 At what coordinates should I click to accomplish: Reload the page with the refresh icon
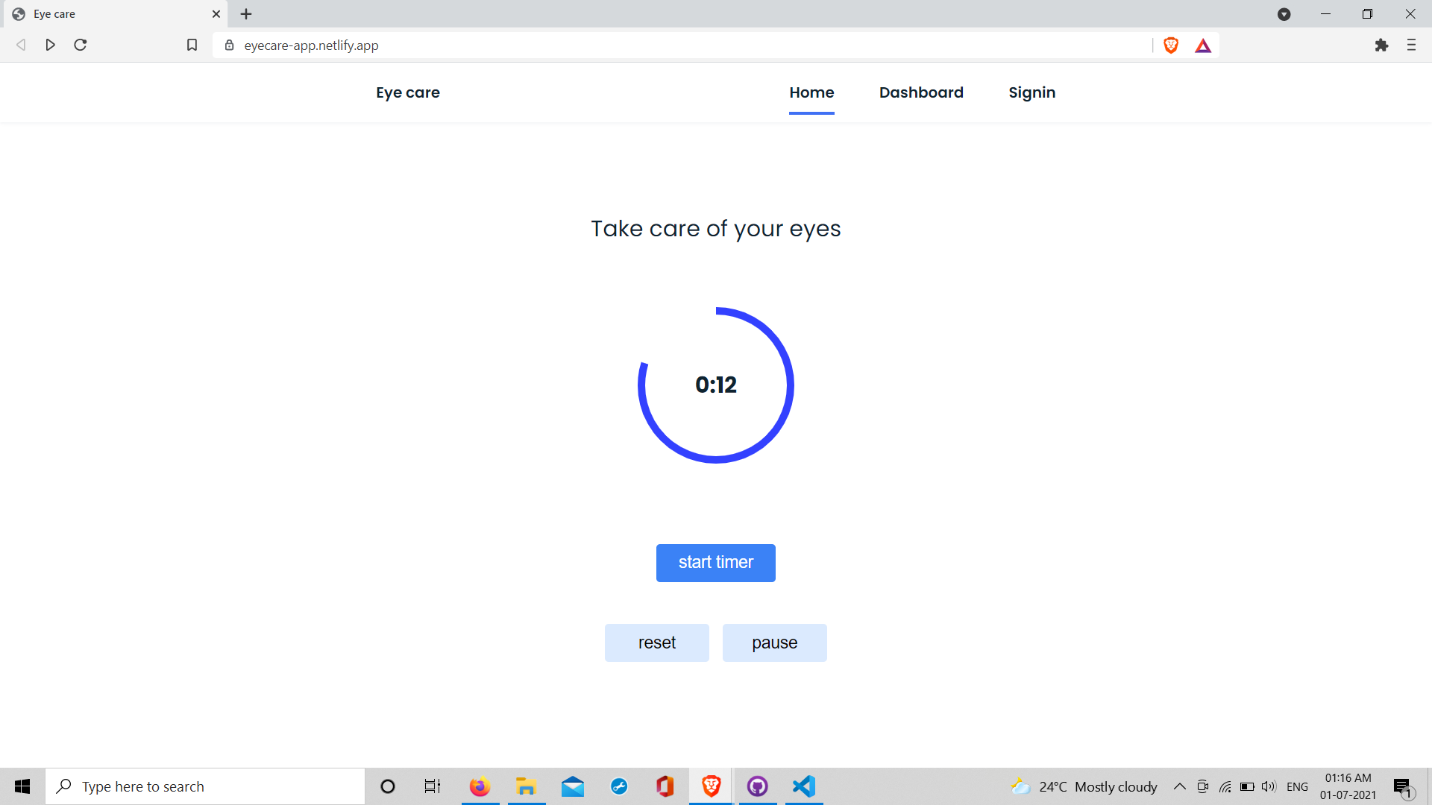coord(81,45)
